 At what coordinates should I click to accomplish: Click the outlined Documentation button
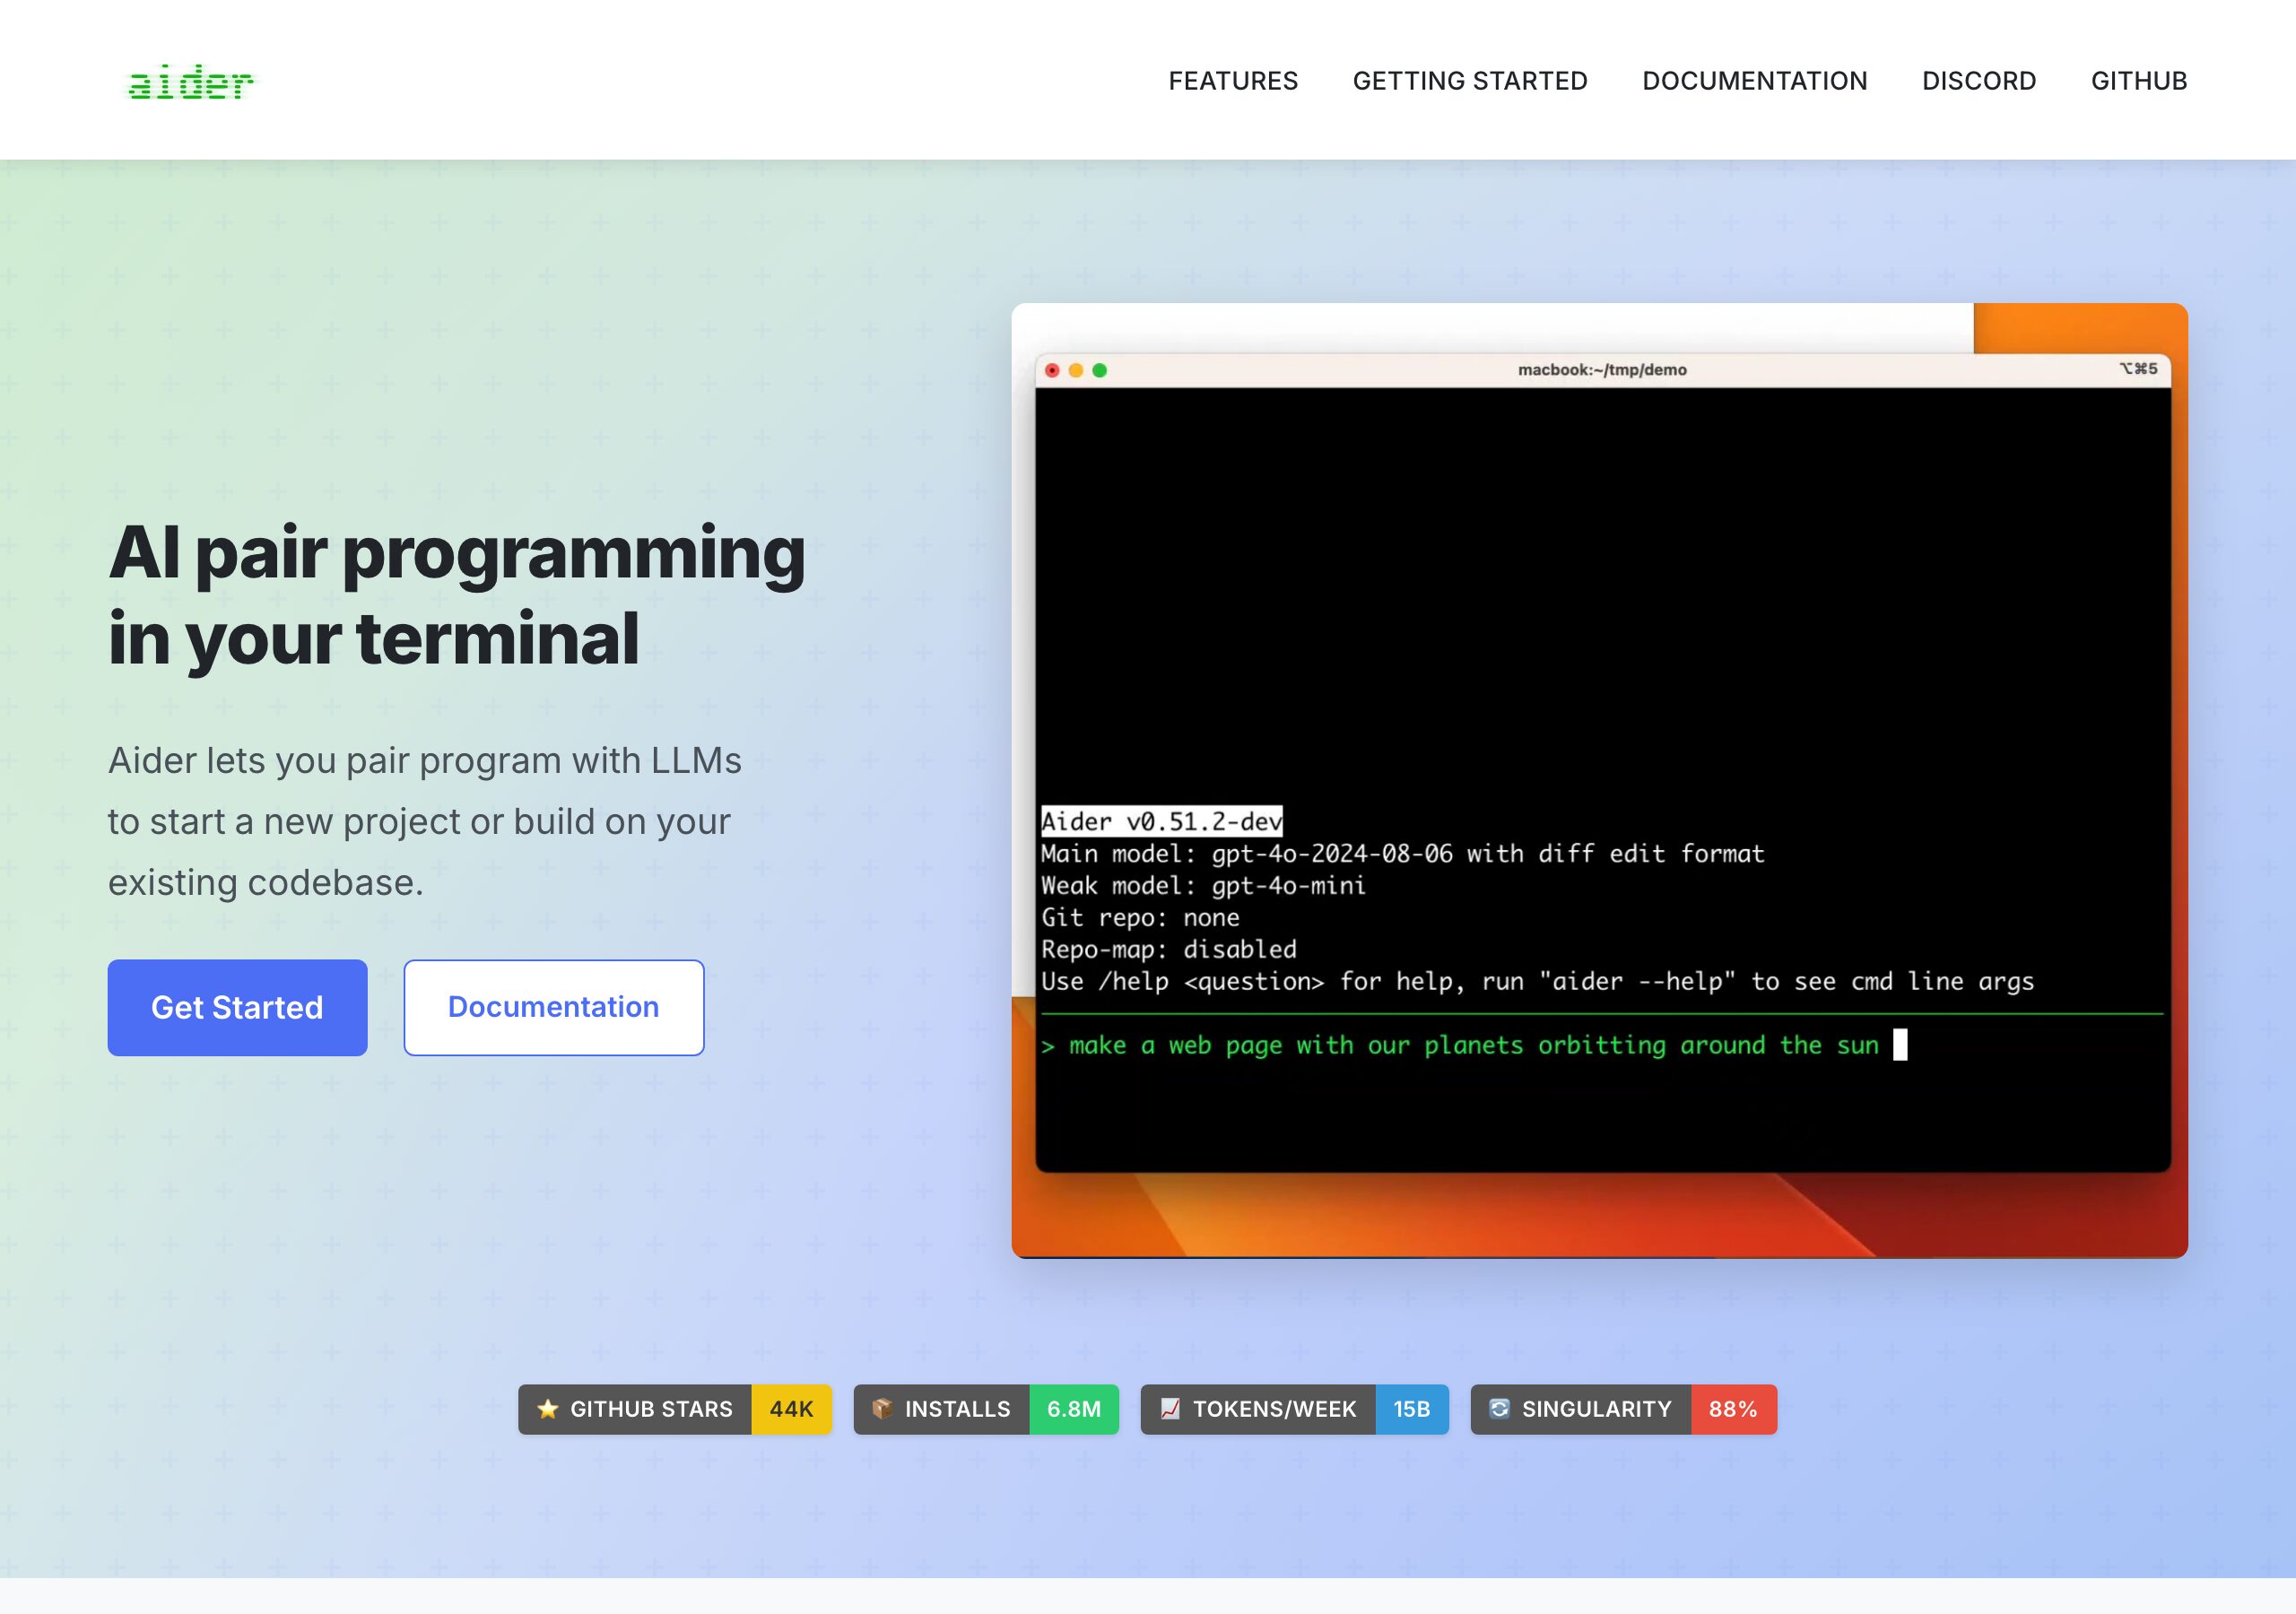(554, 1007)
